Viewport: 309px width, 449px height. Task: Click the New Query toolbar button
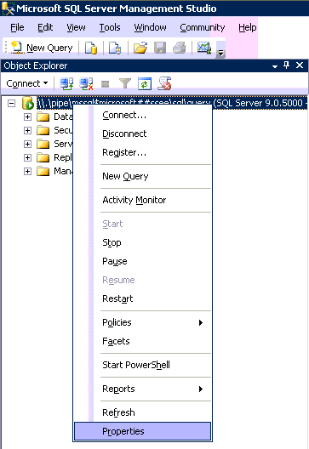coord(42,48)
